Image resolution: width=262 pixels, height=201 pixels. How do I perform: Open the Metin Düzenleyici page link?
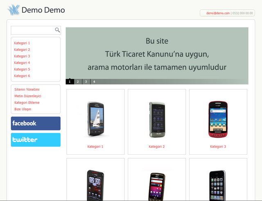27,96
